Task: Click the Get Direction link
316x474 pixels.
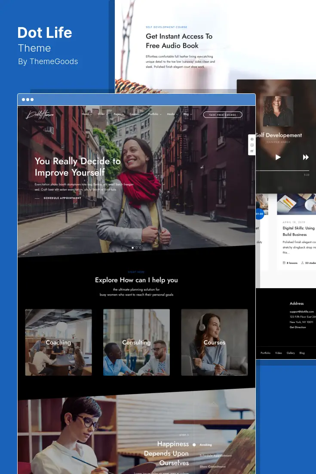Action: coord(298,327)
